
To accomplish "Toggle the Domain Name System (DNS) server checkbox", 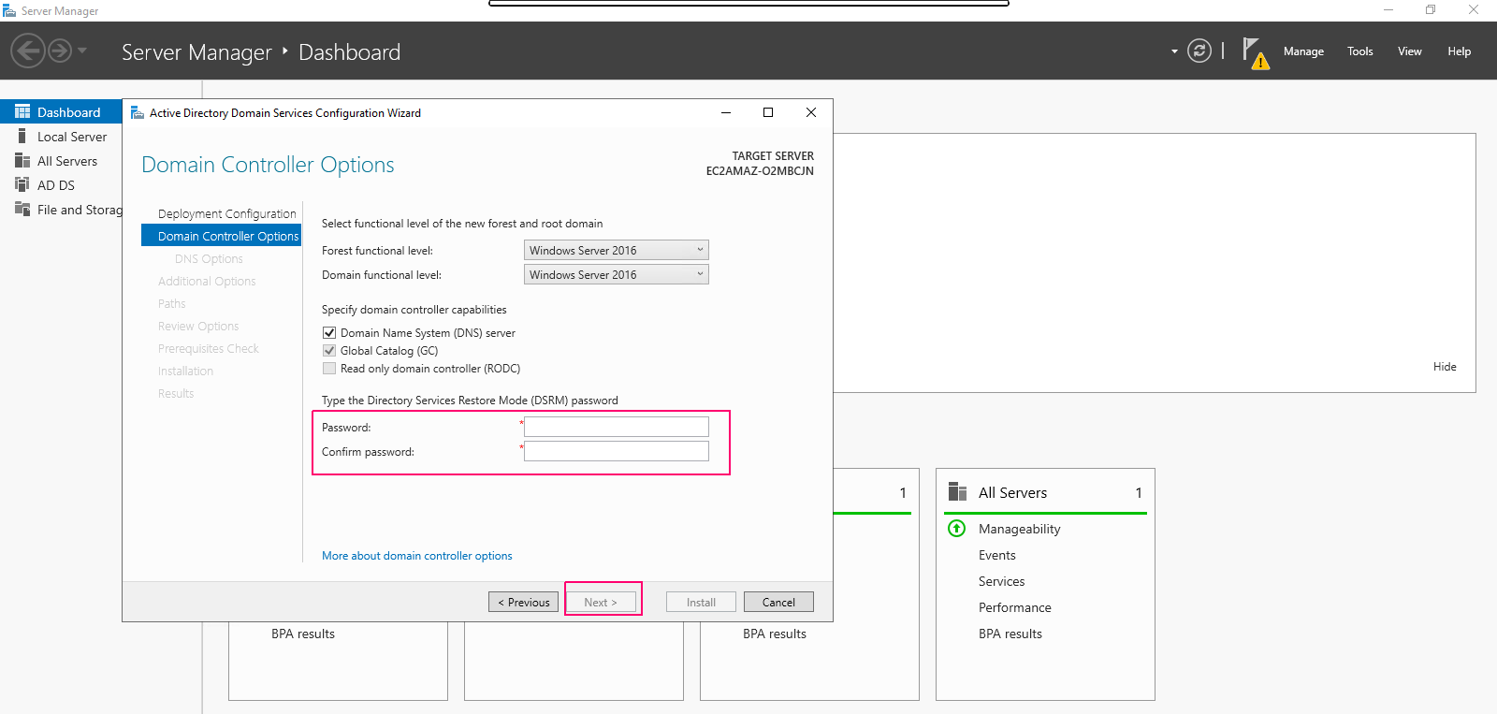I will pos(329,332).
